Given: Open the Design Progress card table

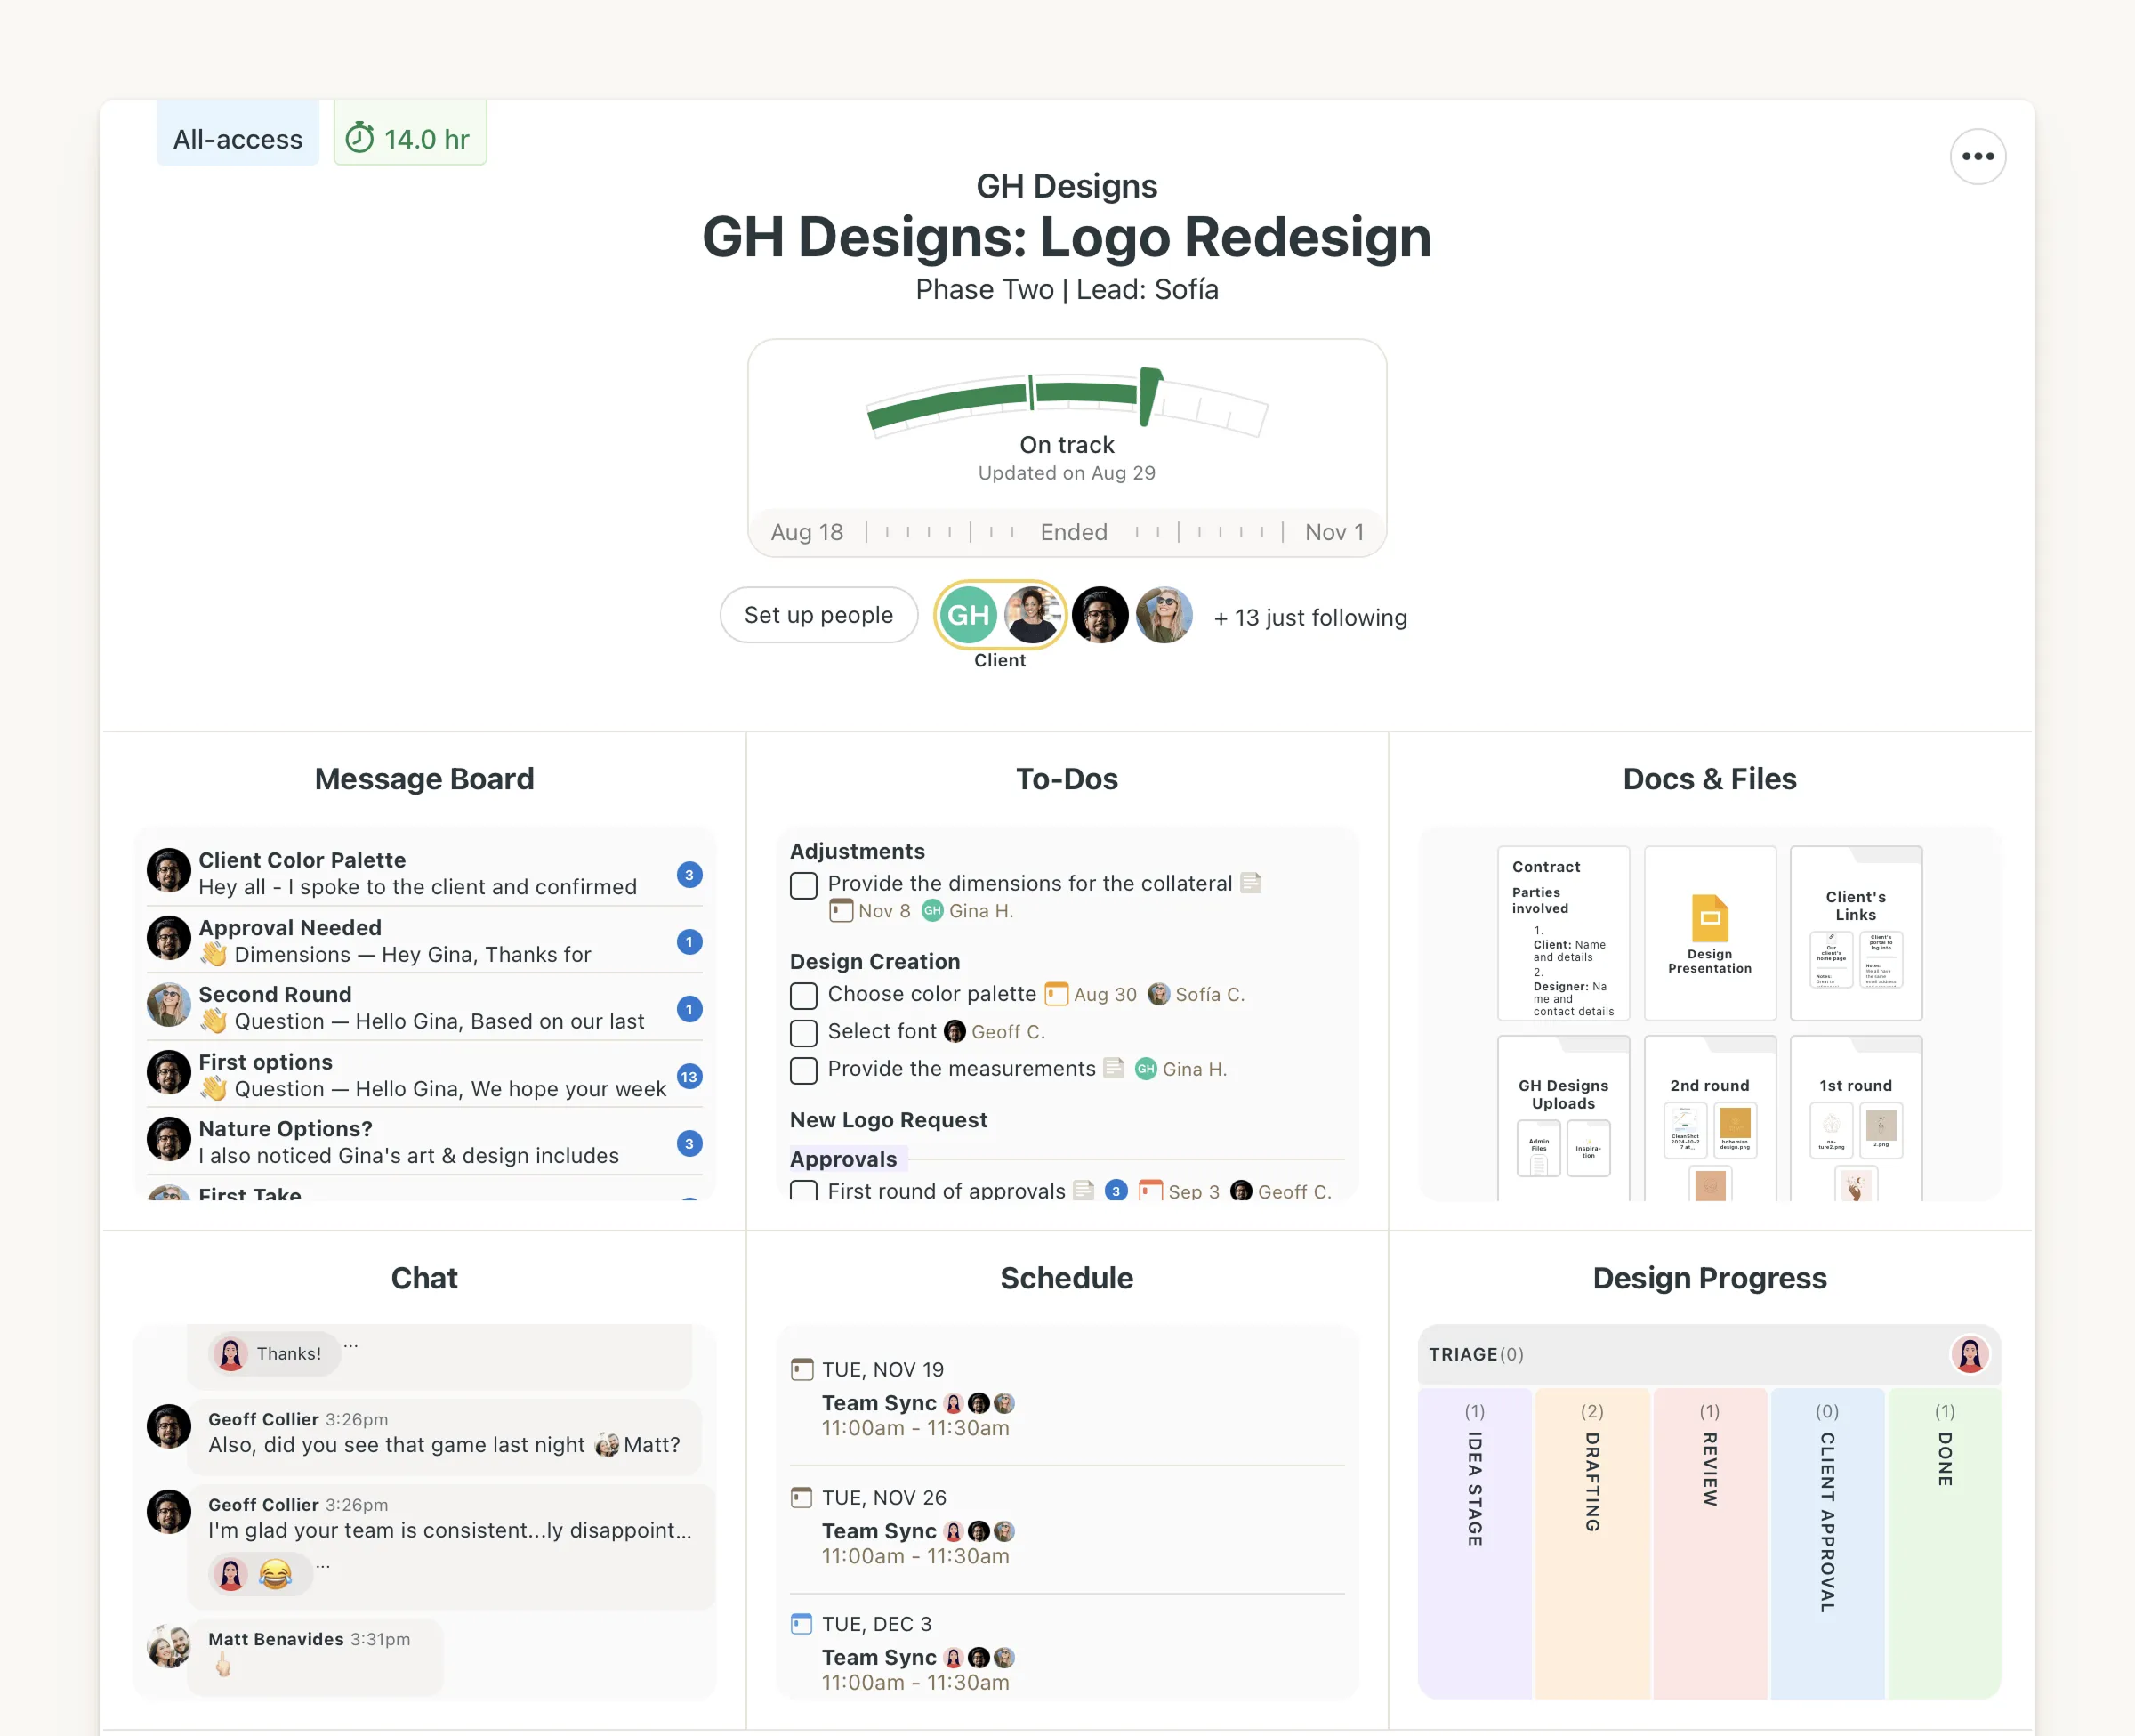Looking at the screenshot, I should click(x=1709, y=1278).
